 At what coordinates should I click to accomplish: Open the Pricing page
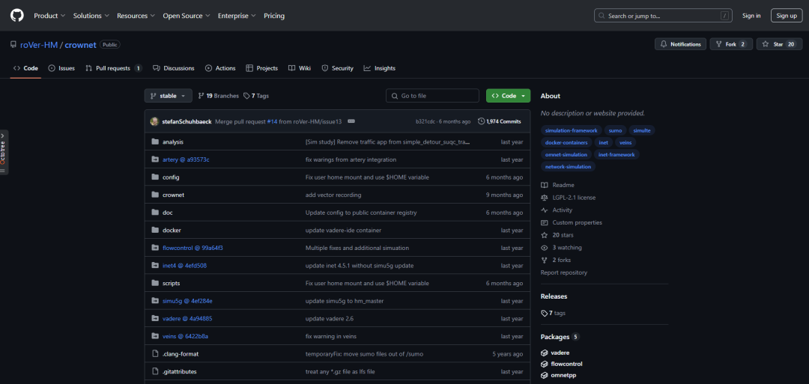tap(274, 16)
